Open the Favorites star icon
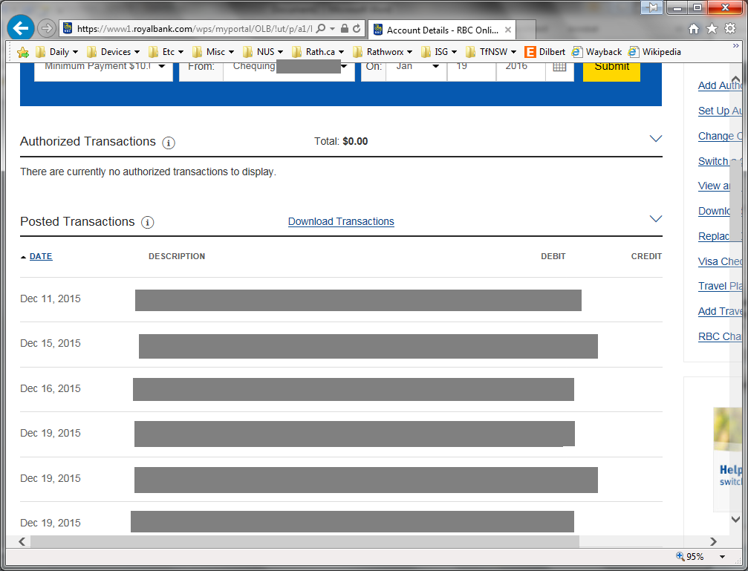This screenshot has height=571, width=748. [x=712, y=28]
